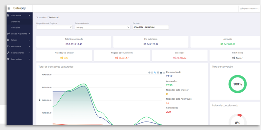Click the Período date range field

[151, 27]
